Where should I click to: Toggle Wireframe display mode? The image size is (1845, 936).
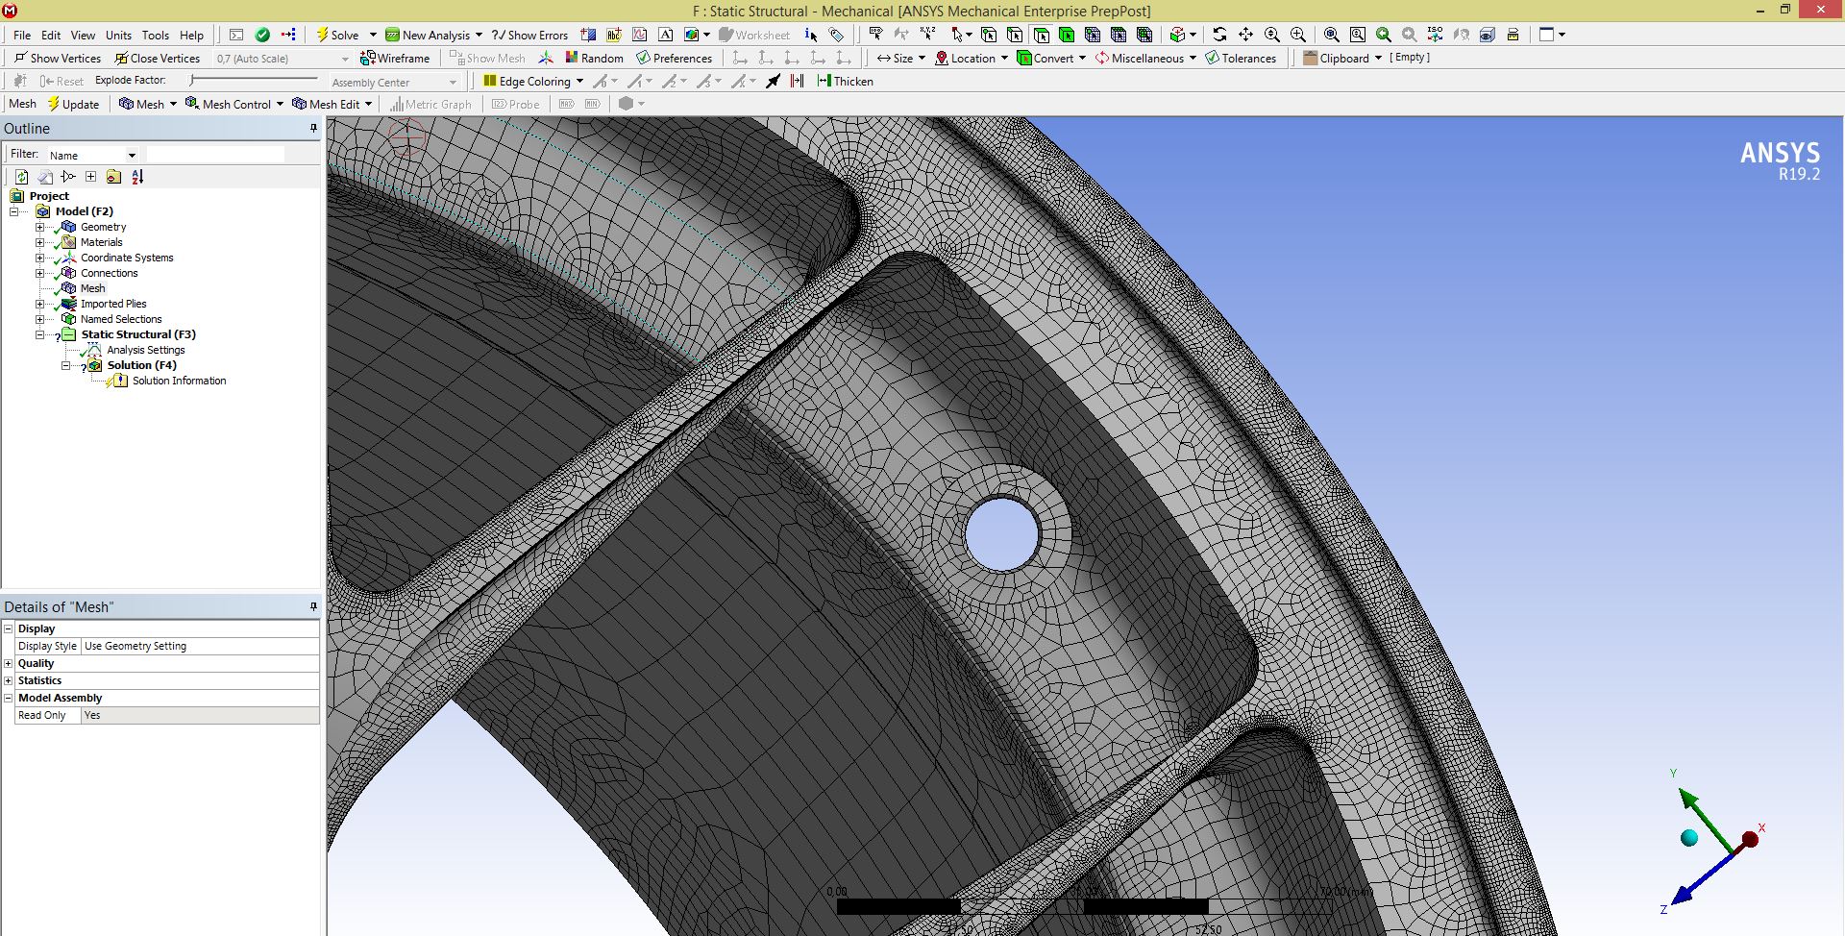tap(395, 58)
